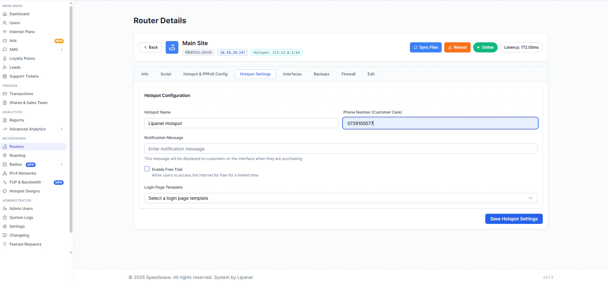The width and height of the screenshot is (608, 284).
Task: Click the Advanced Analytics trend icon
Action: click(x=5, y=129)
